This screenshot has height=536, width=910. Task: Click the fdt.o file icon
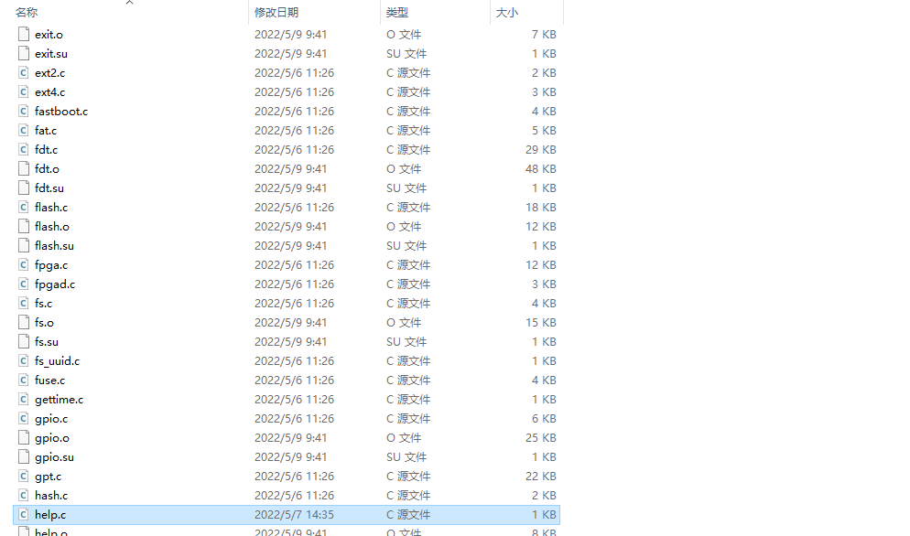[23, 168]
